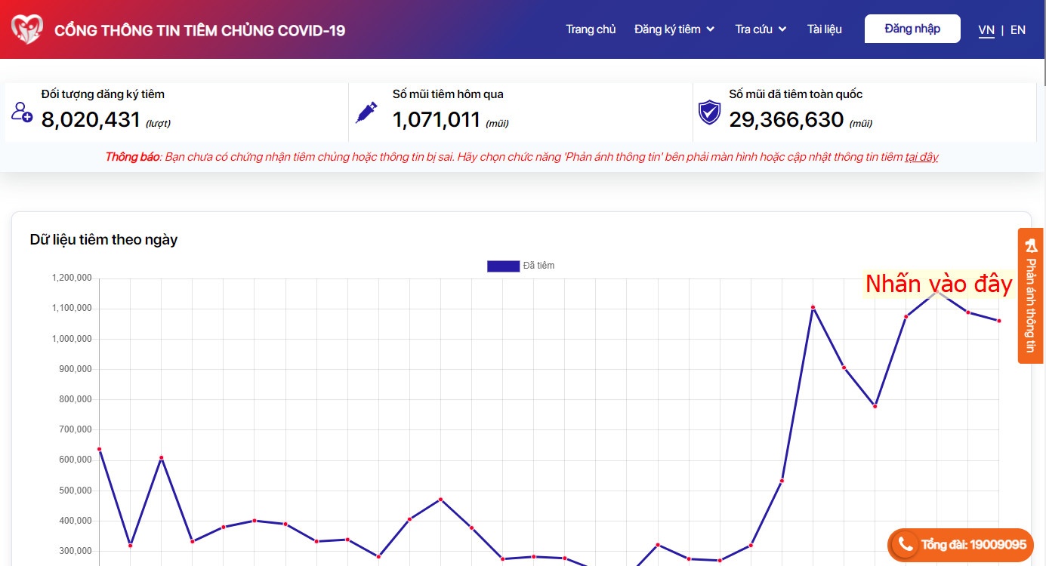
Task: Expand the Đăng ký tiêm dropdown menu
Action: [674, 29]
